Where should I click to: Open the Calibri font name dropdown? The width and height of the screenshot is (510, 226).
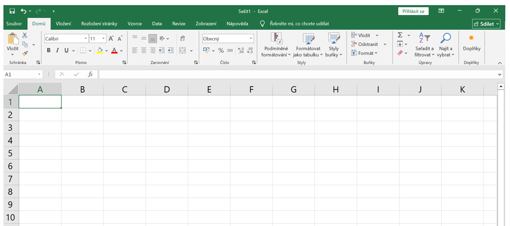[85, 39]
